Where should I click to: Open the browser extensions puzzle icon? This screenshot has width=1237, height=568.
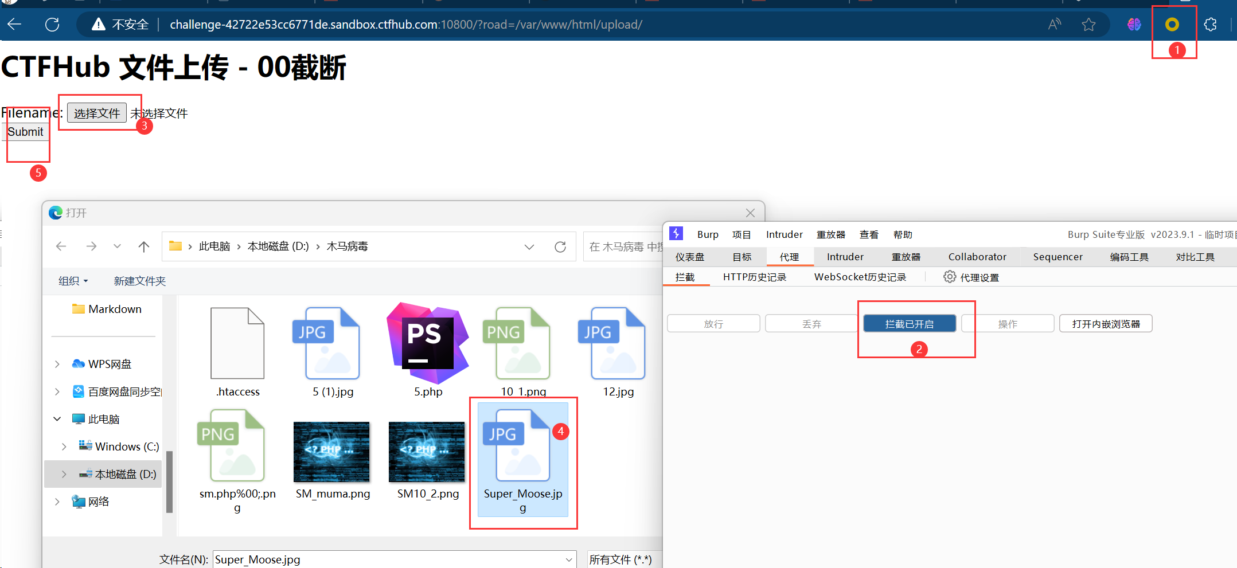(1210, 24)
